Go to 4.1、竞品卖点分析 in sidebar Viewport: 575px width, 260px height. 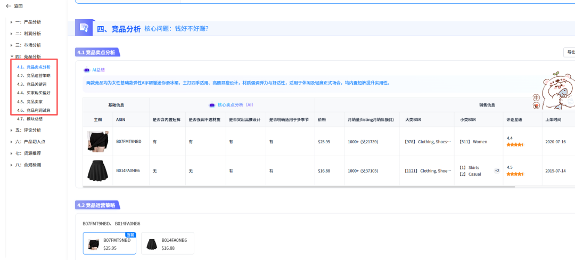(x=34, y=67)
